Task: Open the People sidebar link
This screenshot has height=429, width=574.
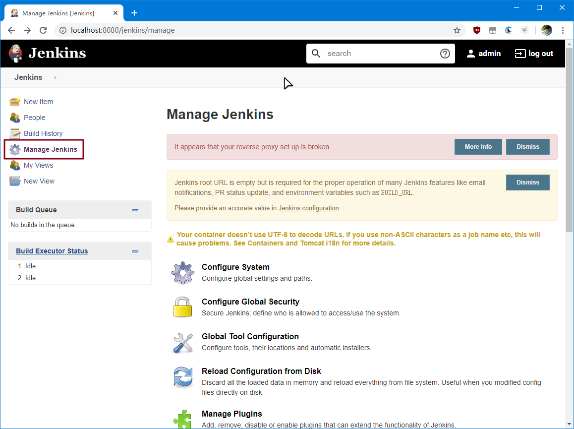Action: [35, 118]
